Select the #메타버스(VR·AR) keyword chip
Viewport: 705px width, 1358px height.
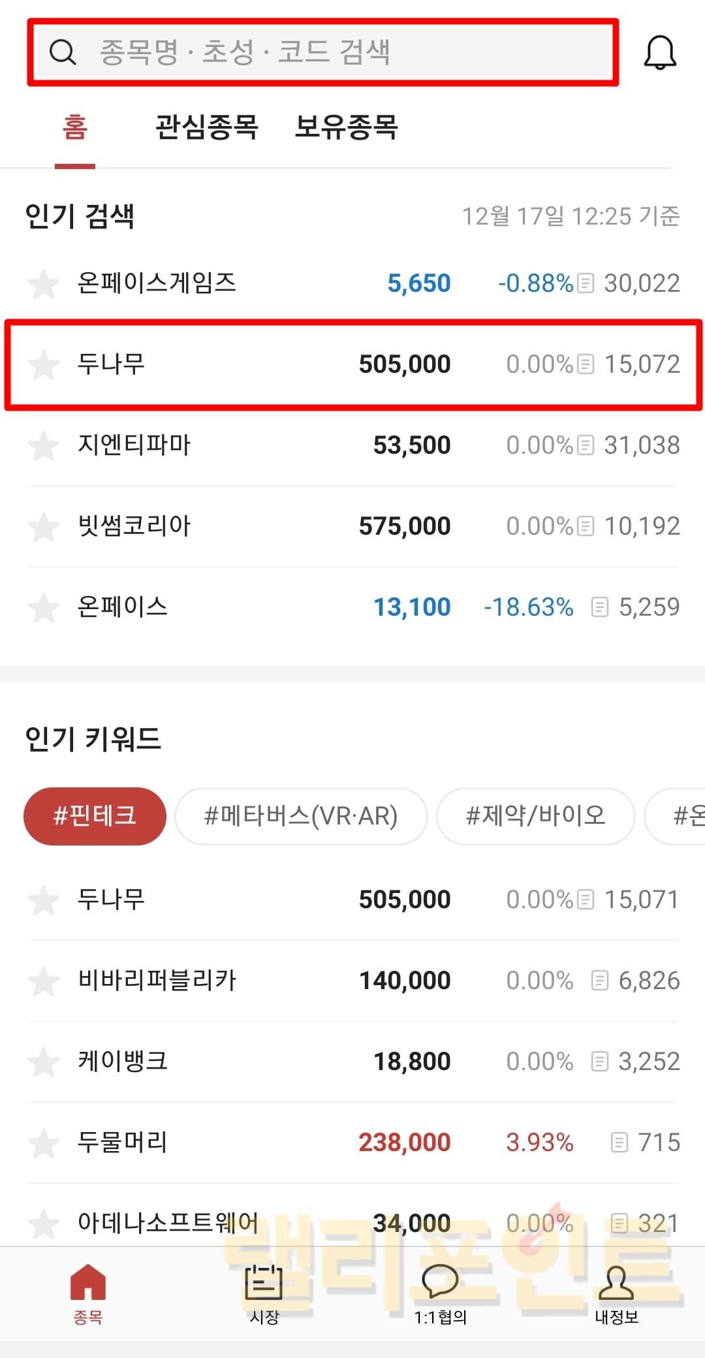[301, 816]
